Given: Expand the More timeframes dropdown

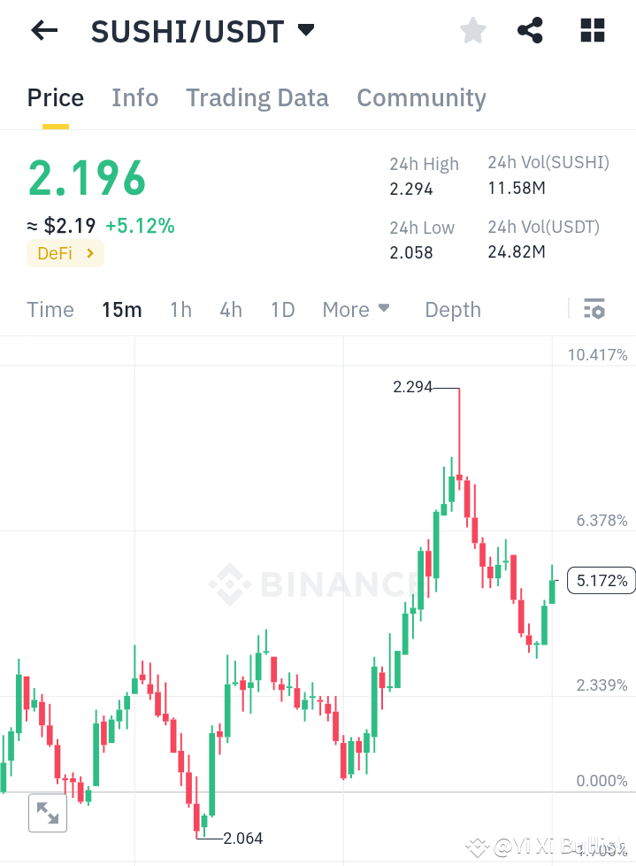Looking at the screenshot, I should tap(356, 309).
